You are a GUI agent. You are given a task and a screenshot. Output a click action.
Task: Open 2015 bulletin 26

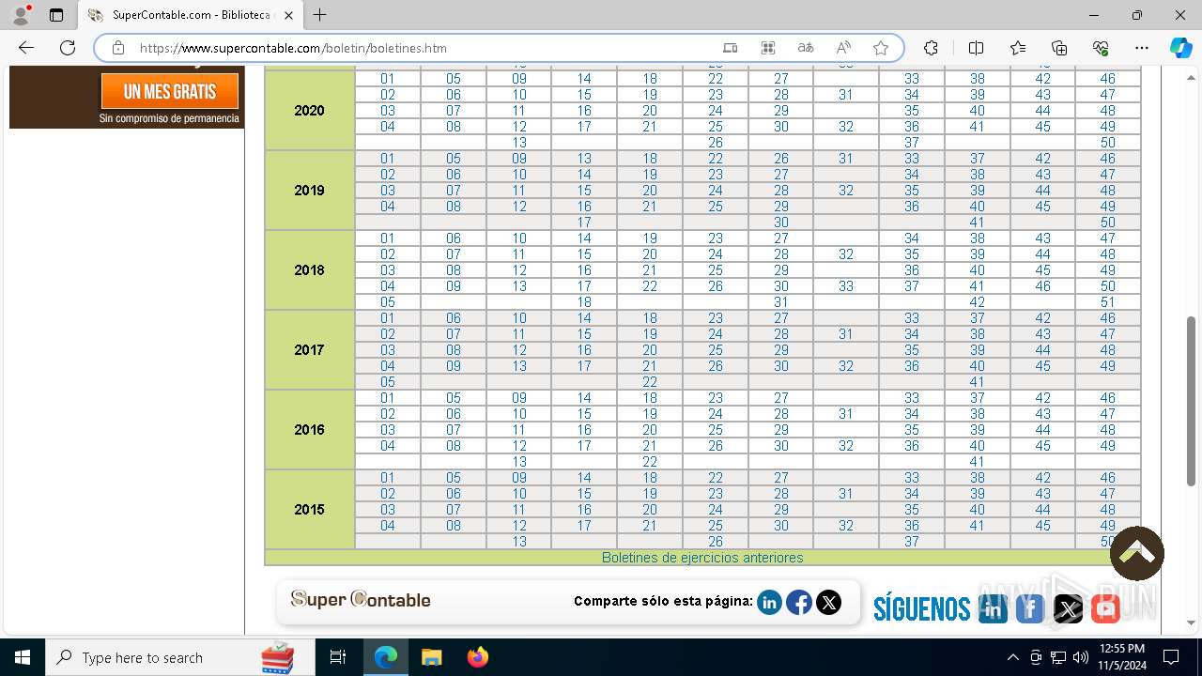pos(716,542)
